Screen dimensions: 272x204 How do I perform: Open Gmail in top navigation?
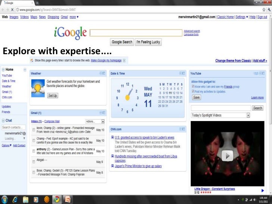64,17
